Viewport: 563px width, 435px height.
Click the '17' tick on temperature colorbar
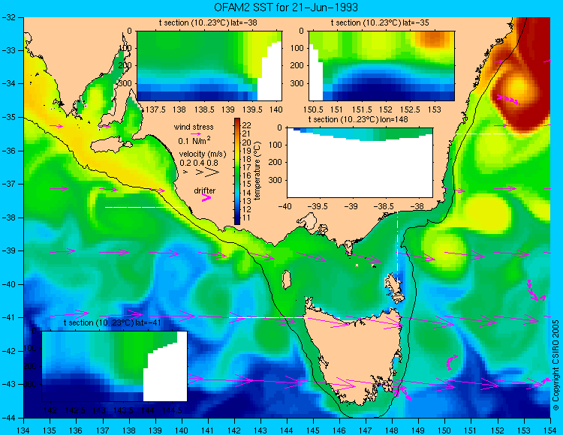tap(247, 167)
